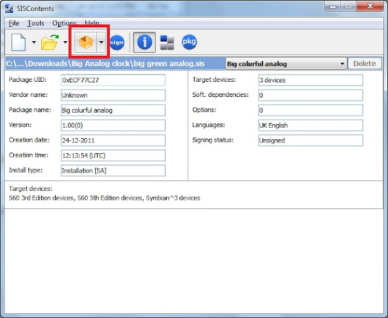
Task: Click the Delete button
Action: (364, 64)
